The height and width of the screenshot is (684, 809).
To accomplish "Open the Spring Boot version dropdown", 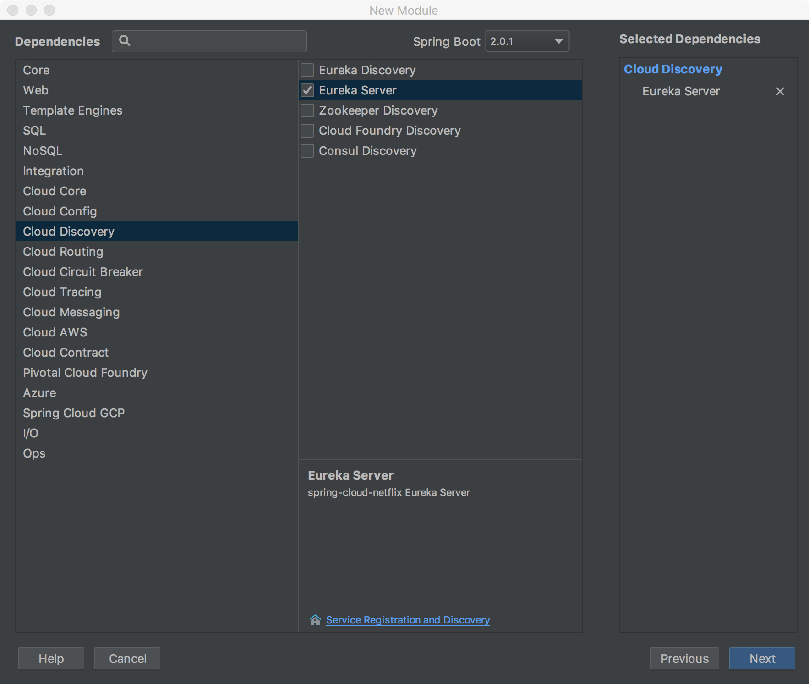I will 527,41.
